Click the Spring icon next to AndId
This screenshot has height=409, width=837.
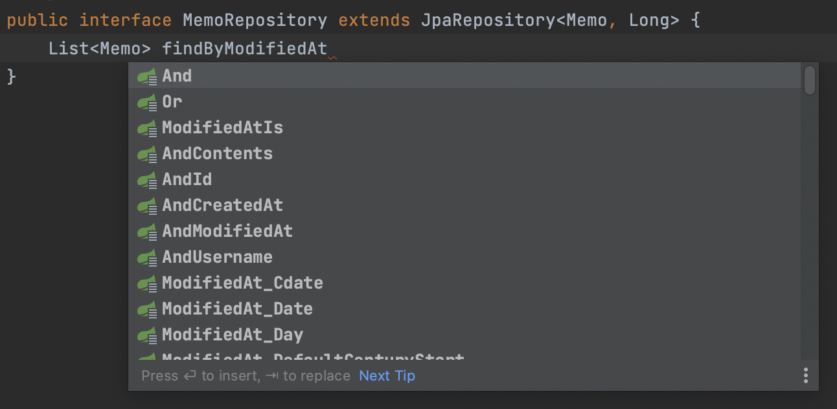pos(147,180)
